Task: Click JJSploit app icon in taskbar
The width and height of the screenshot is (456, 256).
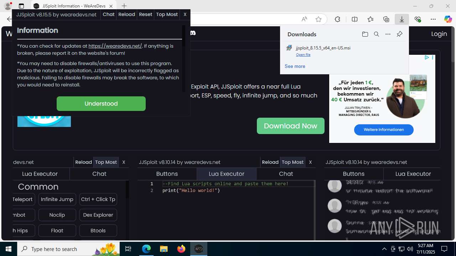Action: point(198,249)
